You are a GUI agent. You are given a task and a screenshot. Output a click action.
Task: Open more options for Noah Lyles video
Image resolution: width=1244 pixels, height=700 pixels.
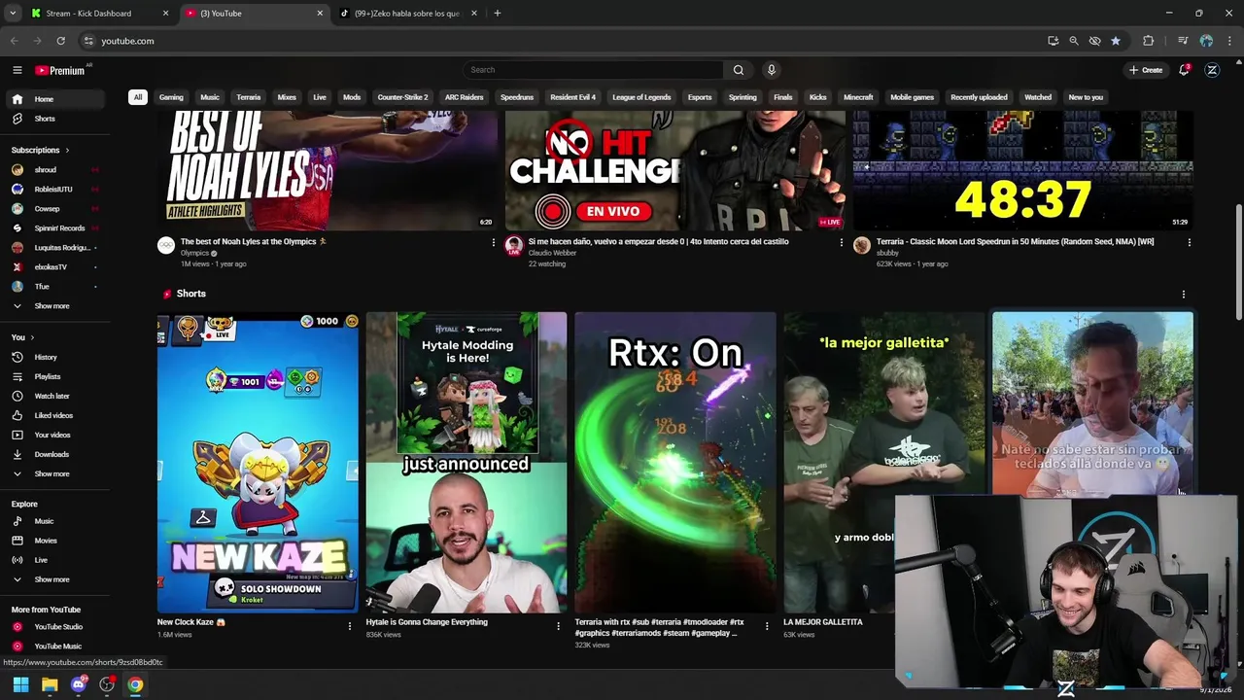[x=494, y=242]
